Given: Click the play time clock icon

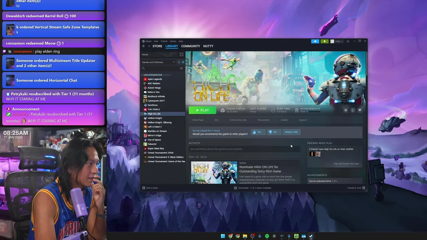Looking at the screenshot, I should coord(273,110).
